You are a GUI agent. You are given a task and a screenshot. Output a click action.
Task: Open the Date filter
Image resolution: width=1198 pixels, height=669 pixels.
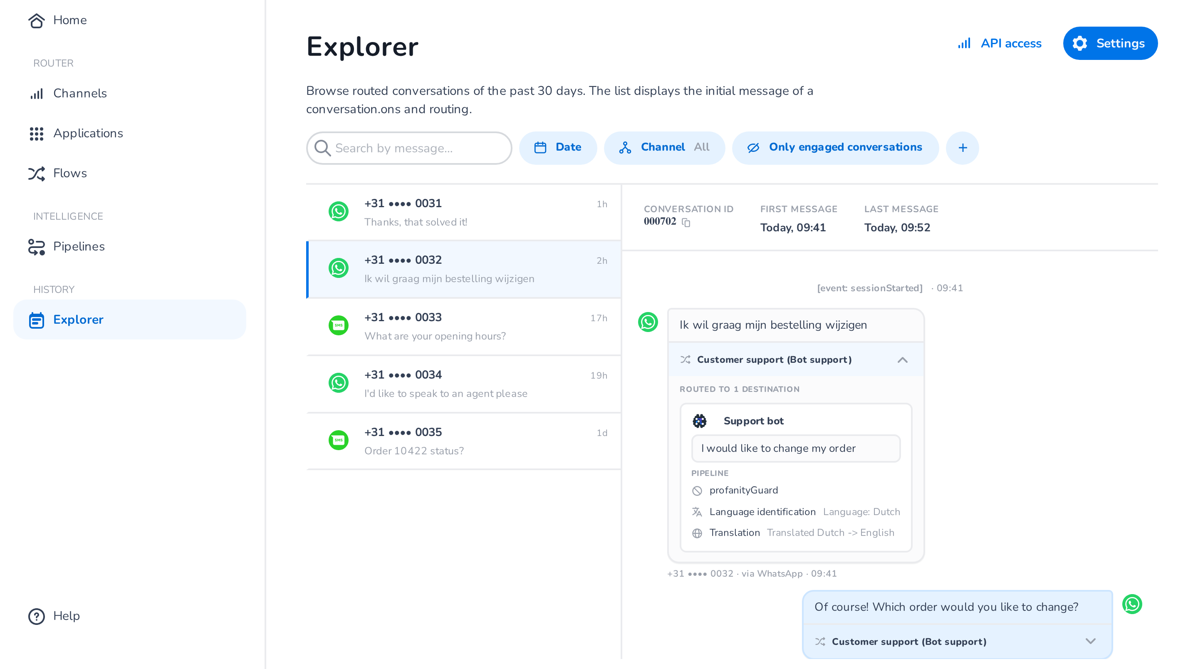coord(557,147)
